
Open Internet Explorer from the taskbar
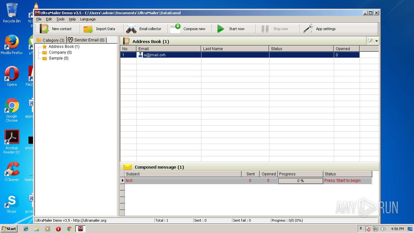pyautogui.click(x=26, y=229)
